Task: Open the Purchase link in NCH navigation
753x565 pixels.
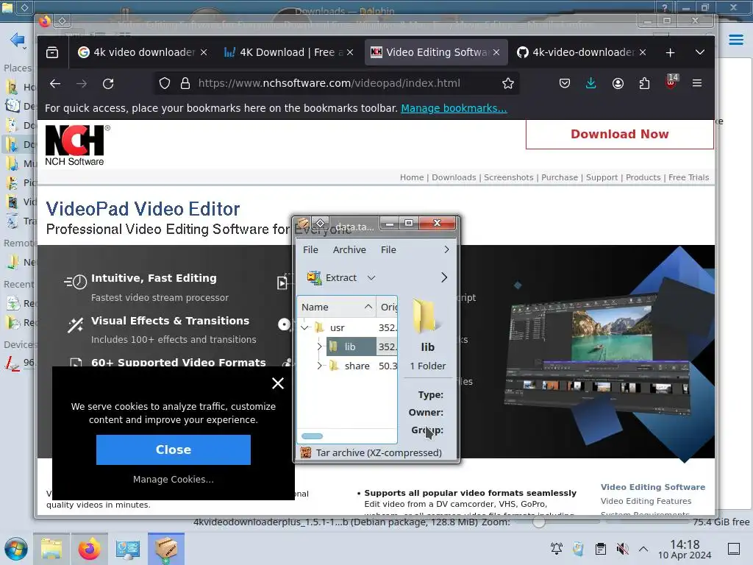Action: pos(560,177)
